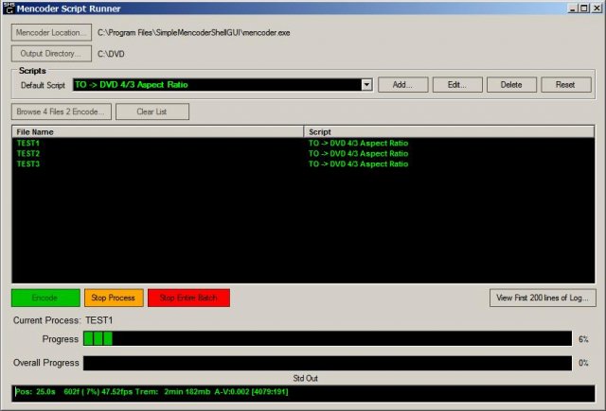Click the Overall Progress bar

(328, 363)
